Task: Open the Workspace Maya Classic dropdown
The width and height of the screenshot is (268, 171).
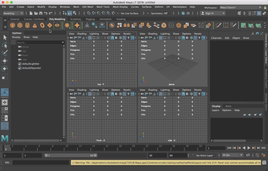Action: point(241,7)
